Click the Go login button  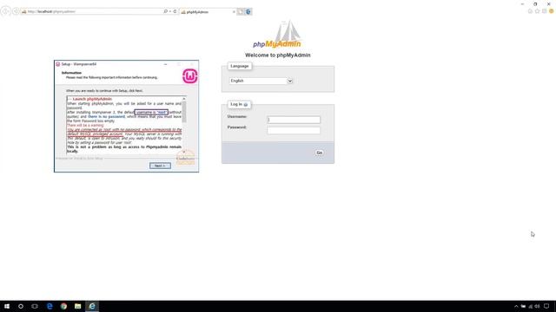pos(319,153)
